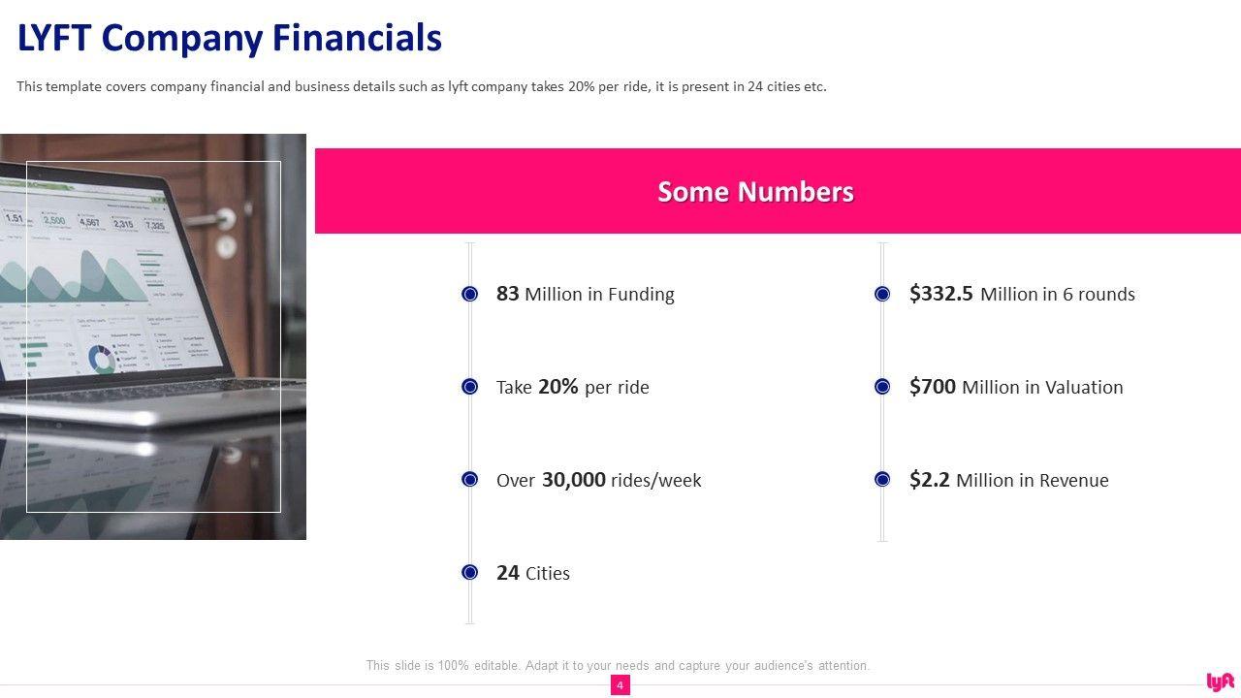The width and height of the screenshot is (1241, 698).
Task: Click the bullet beside $2.2 Million in Revenue
Action: pos(882,480)
